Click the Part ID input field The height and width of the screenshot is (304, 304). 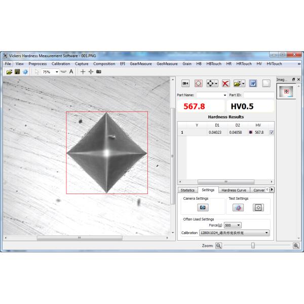tap(259, 95)
